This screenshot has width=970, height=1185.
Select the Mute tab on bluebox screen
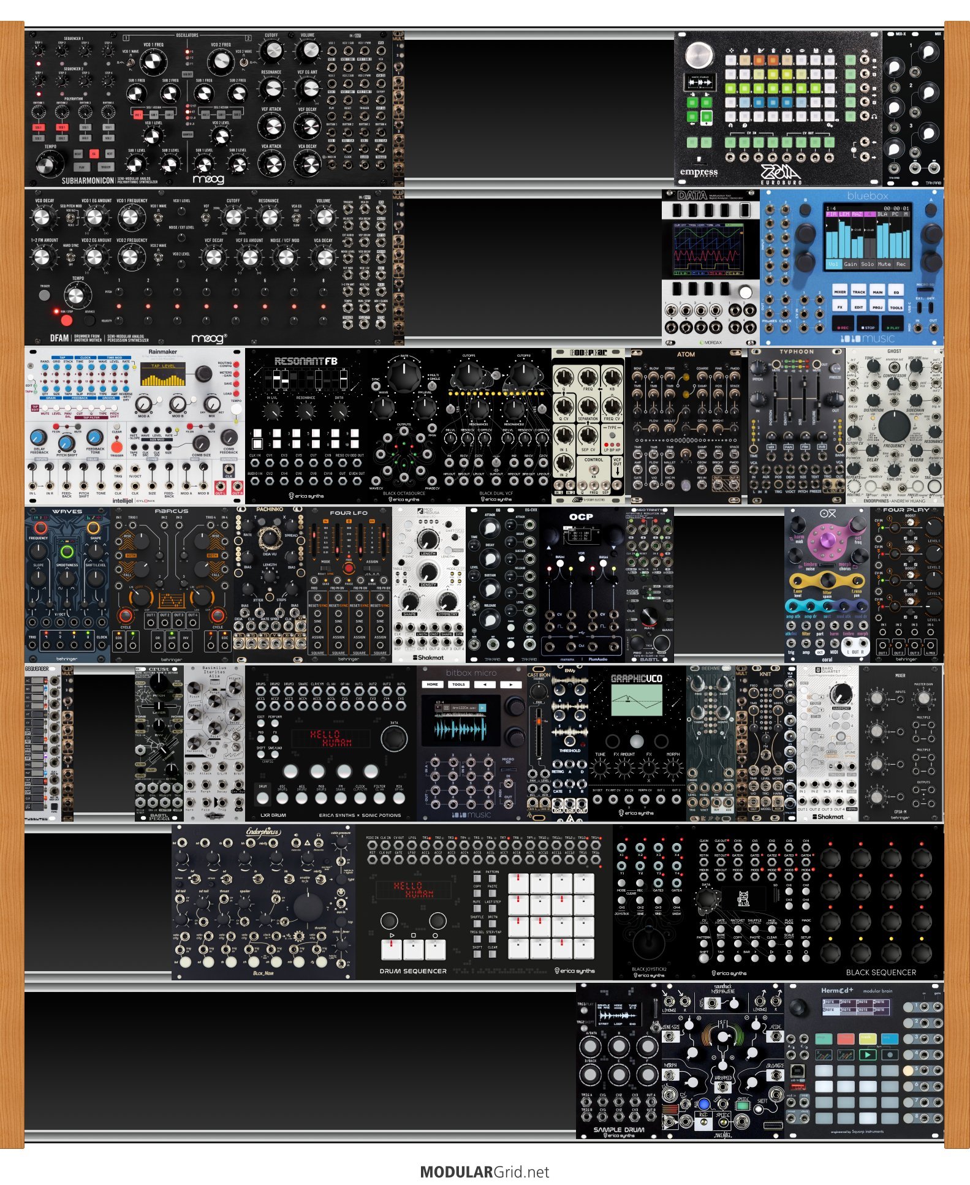(x=884, y=265)
